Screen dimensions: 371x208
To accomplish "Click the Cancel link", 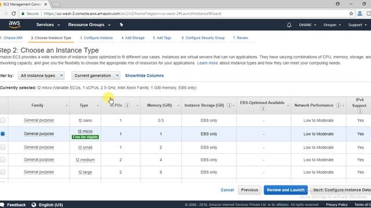I will [227, 190].
